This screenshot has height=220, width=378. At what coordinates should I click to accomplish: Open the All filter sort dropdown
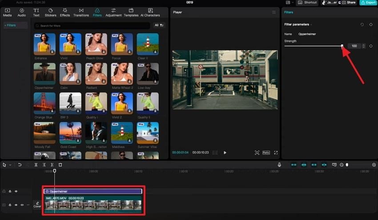(159, 25)
